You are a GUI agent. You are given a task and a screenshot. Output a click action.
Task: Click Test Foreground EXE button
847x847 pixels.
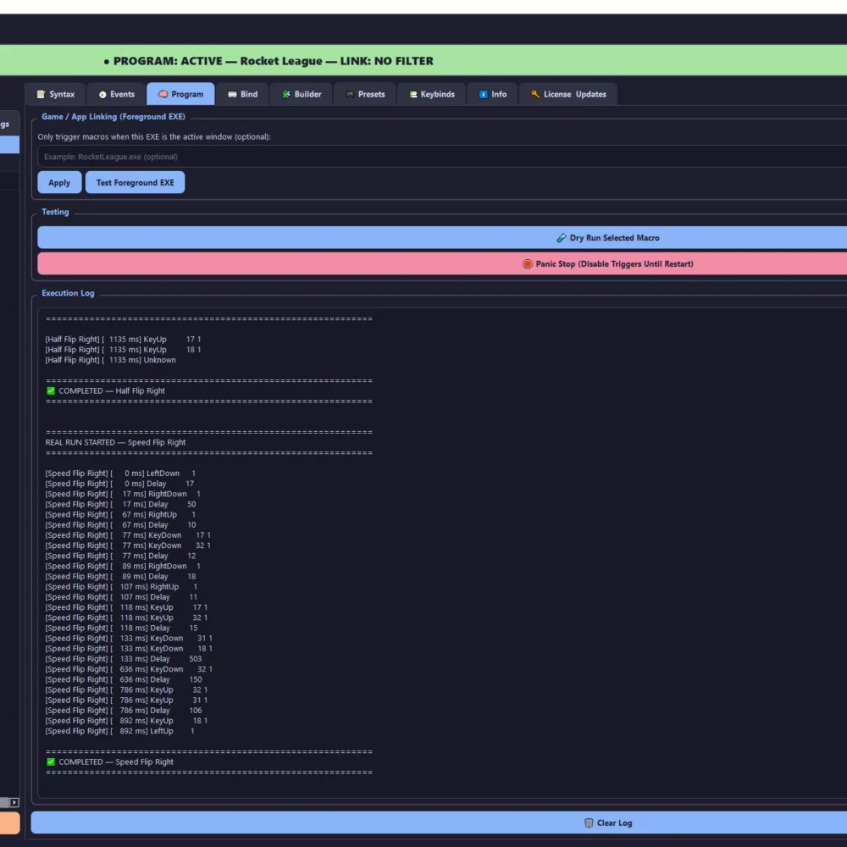tap(135, 183)
